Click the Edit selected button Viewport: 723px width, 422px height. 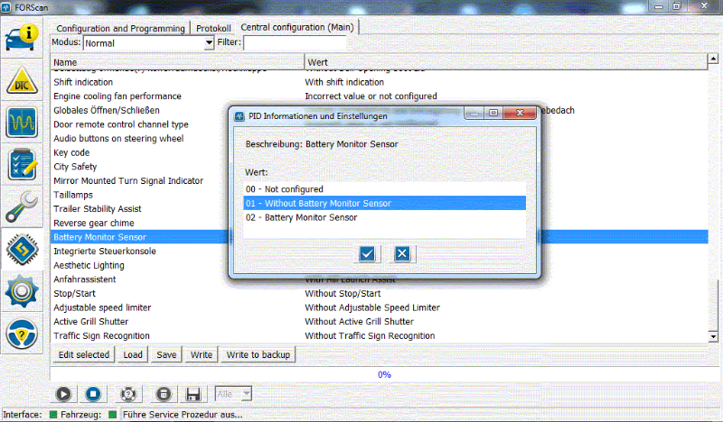coord(84,354)
